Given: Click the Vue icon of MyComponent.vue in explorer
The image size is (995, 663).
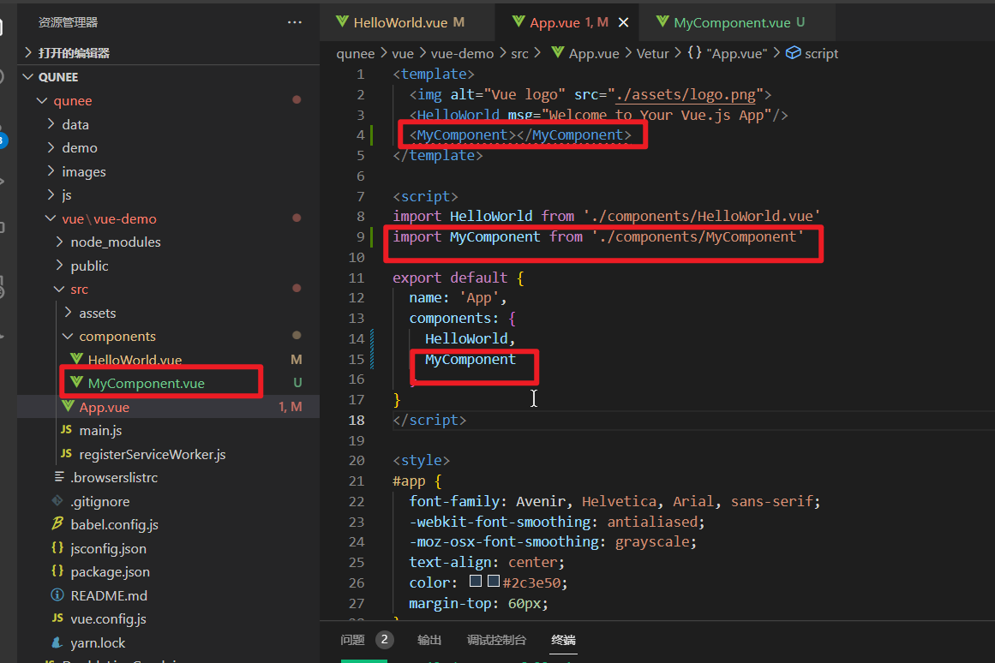Looking at the screenshot, I should [x=76, y=383].
